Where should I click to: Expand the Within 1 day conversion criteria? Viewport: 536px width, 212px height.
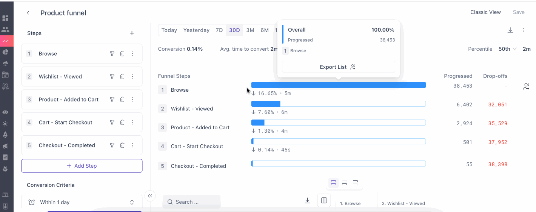tap(82, 202)
